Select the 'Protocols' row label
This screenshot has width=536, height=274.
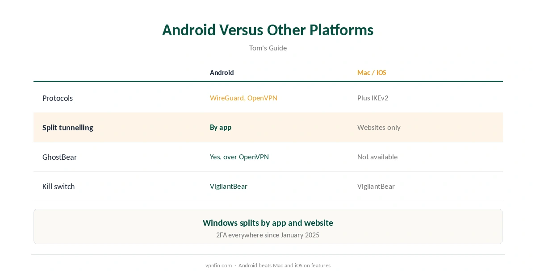click(x=58, y=98)
